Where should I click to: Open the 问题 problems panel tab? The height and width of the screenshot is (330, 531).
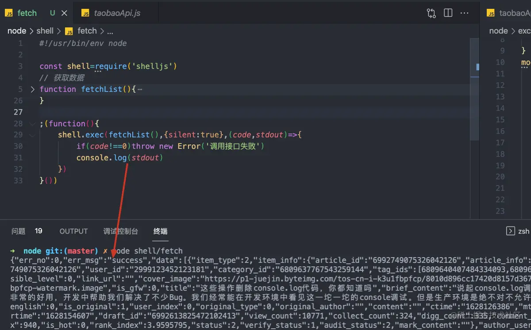pyautogui.click(x=19, y=231)
